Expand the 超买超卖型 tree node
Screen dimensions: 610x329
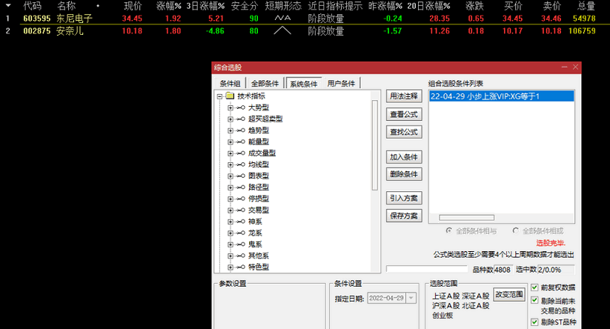click(231, 119)
